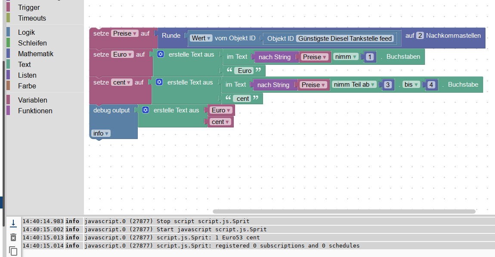The width and height of the screenshot is (495, 257).
Task: Open the Trigger block category
Action: tap(29, 7)
